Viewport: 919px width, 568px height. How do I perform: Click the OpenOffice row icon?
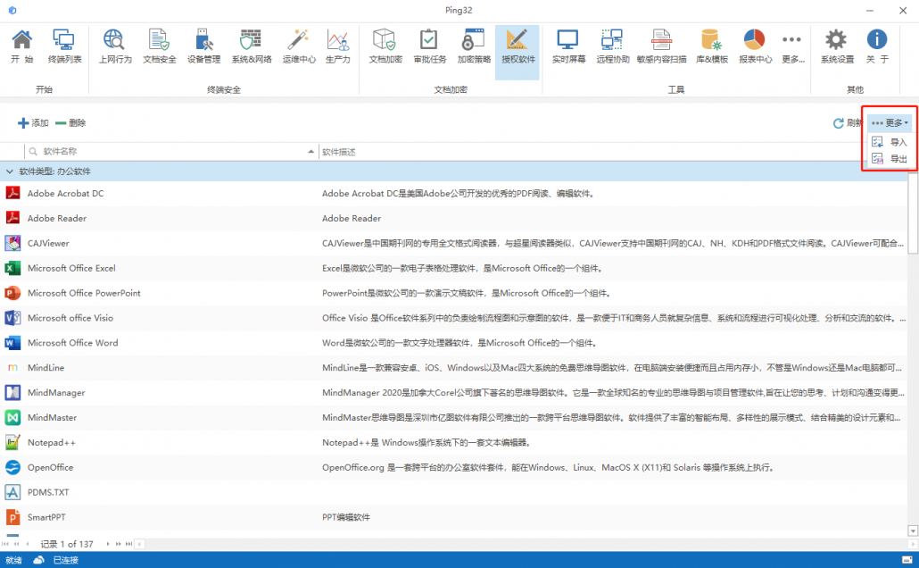click(12, 467)
